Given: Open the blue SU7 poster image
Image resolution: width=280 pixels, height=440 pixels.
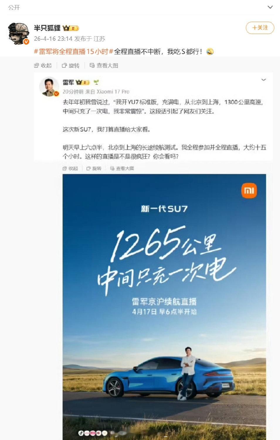Looking at the screenshot, I should click(x=164, y=307).
